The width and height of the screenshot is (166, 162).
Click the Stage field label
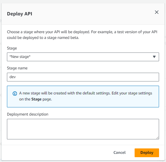point(12,48)
